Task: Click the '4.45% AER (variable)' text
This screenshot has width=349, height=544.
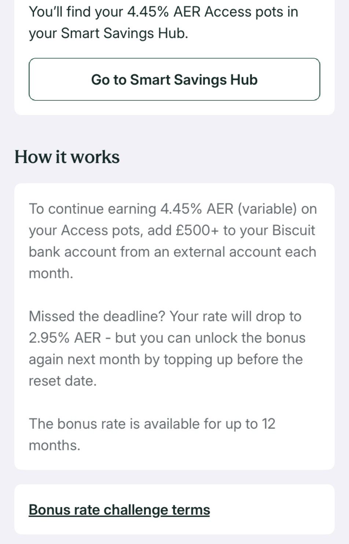Action: (228, 209)
